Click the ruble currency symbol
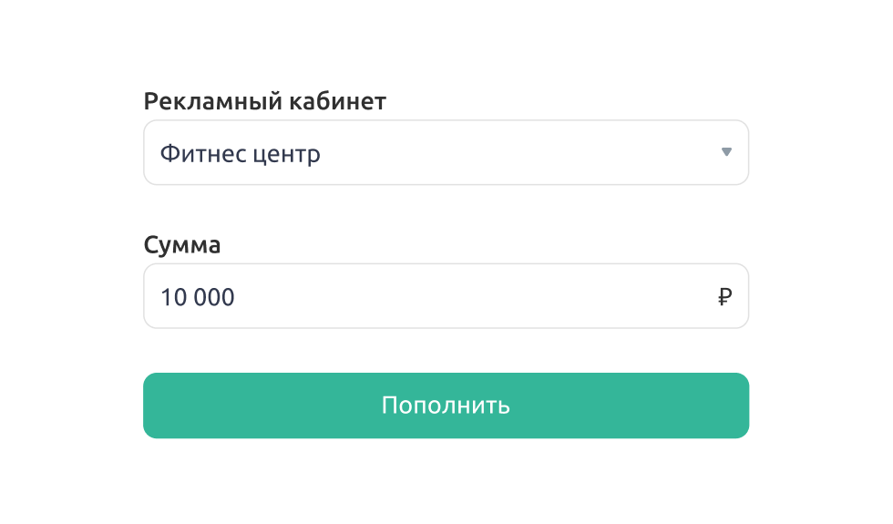The height and width of the screenshot is (524, 893). (x=724, y=297)
